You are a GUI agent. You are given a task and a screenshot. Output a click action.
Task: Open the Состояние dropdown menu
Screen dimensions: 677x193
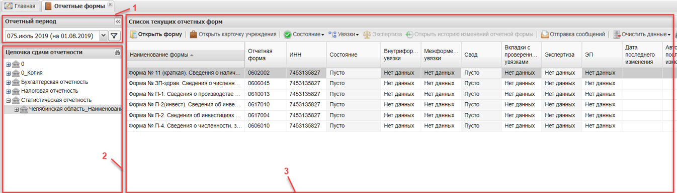[304, 35]
